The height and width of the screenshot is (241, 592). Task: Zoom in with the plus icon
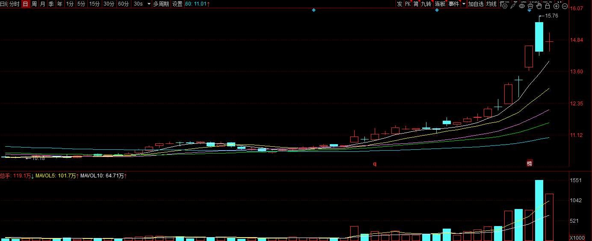click(x=556, y=6)
